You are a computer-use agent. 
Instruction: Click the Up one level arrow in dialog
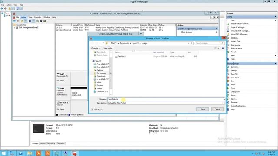pyautogui.click(x=103, y=43)
